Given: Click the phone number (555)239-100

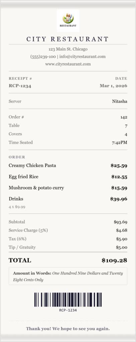Looking at the screenshot, I should [43, 57].
